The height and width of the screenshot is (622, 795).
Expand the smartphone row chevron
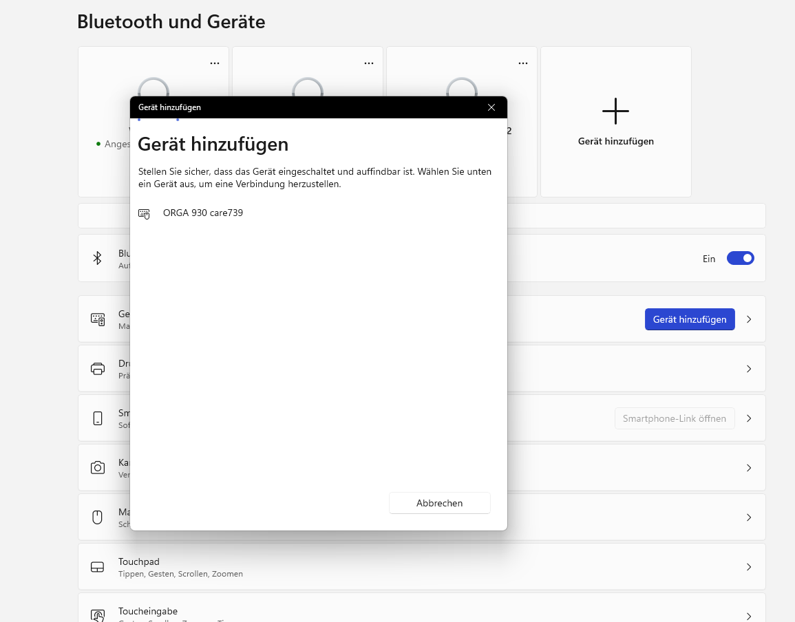[749, 419]
